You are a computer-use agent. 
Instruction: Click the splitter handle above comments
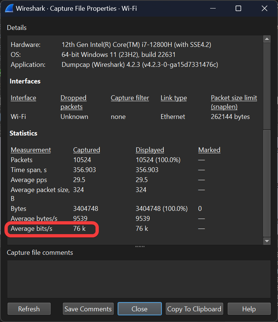coord(139,246)
